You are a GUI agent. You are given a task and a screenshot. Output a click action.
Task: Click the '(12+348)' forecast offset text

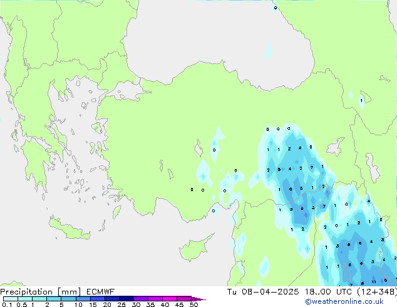(x=377, y=292)
